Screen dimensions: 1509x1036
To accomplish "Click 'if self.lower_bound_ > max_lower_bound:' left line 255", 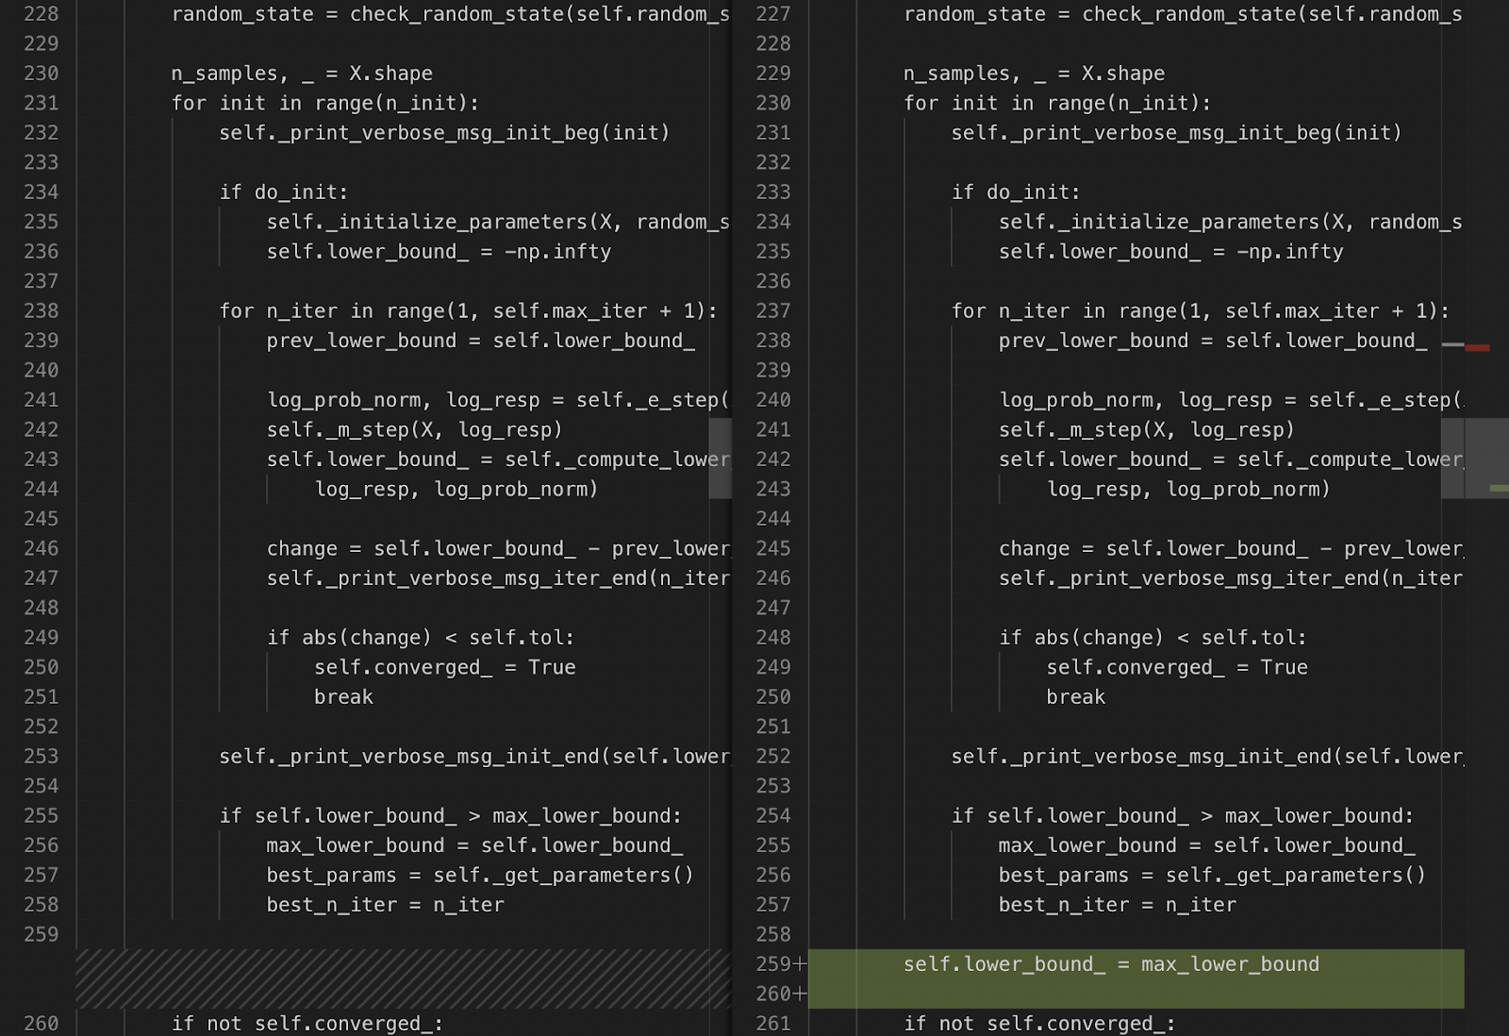I will 451,816.
